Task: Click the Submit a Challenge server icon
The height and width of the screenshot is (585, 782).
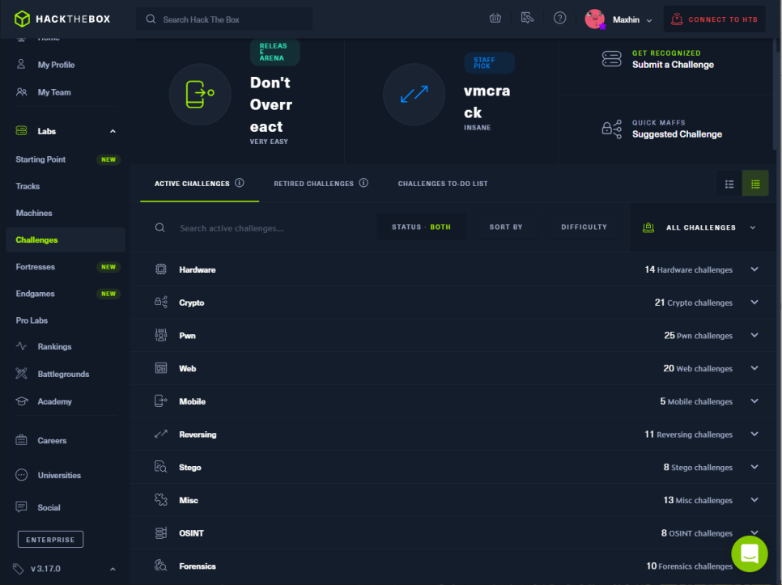Action: click(x=611, y=59)
